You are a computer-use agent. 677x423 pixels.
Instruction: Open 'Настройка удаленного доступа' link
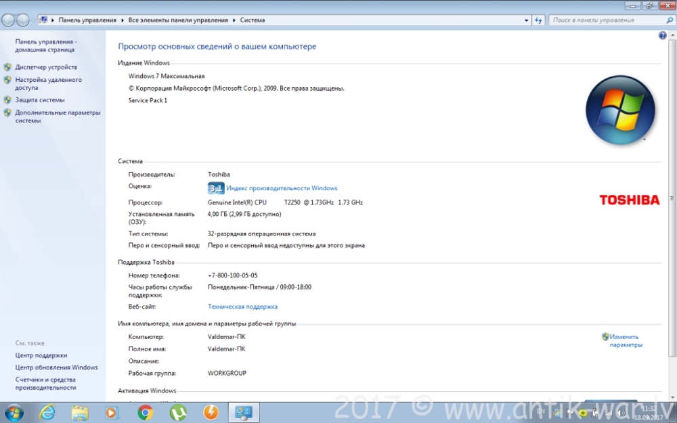[x=48, y=84]
